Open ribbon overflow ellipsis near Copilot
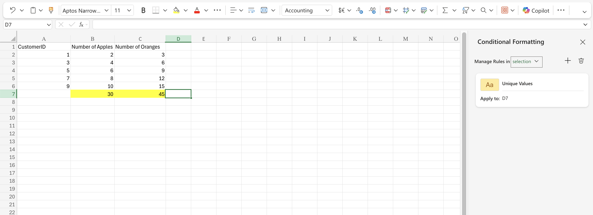The width and height of the screenshot is (593, 215). tap(561, 10)
